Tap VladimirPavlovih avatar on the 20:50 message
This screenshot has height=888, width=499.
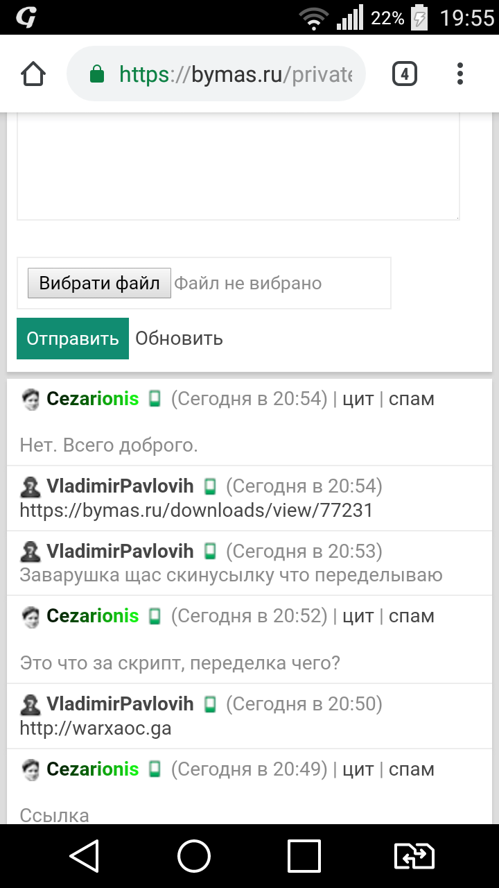tap(30, 704)
